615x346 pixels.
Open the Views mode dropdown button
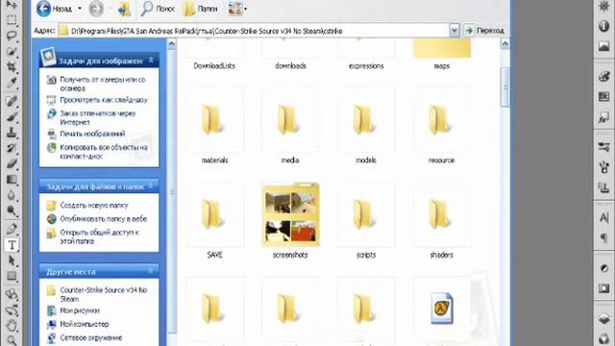[x=237, y=9]
